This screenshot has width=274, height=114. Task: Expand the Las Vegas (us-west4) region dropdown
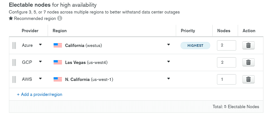[169, 62]
